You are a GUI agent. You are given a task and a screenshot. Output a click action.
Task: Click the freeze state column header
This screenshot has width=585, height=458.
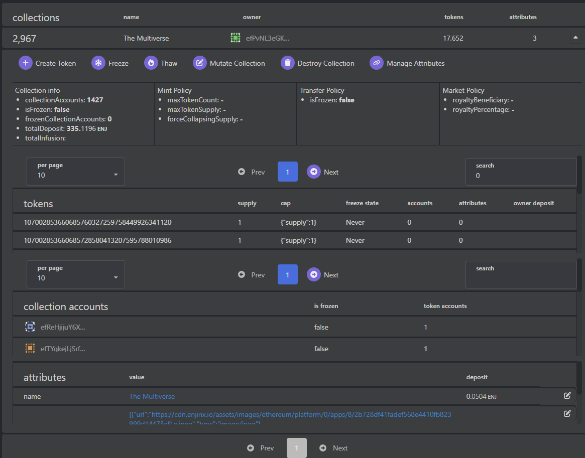[x=362, y=203]
